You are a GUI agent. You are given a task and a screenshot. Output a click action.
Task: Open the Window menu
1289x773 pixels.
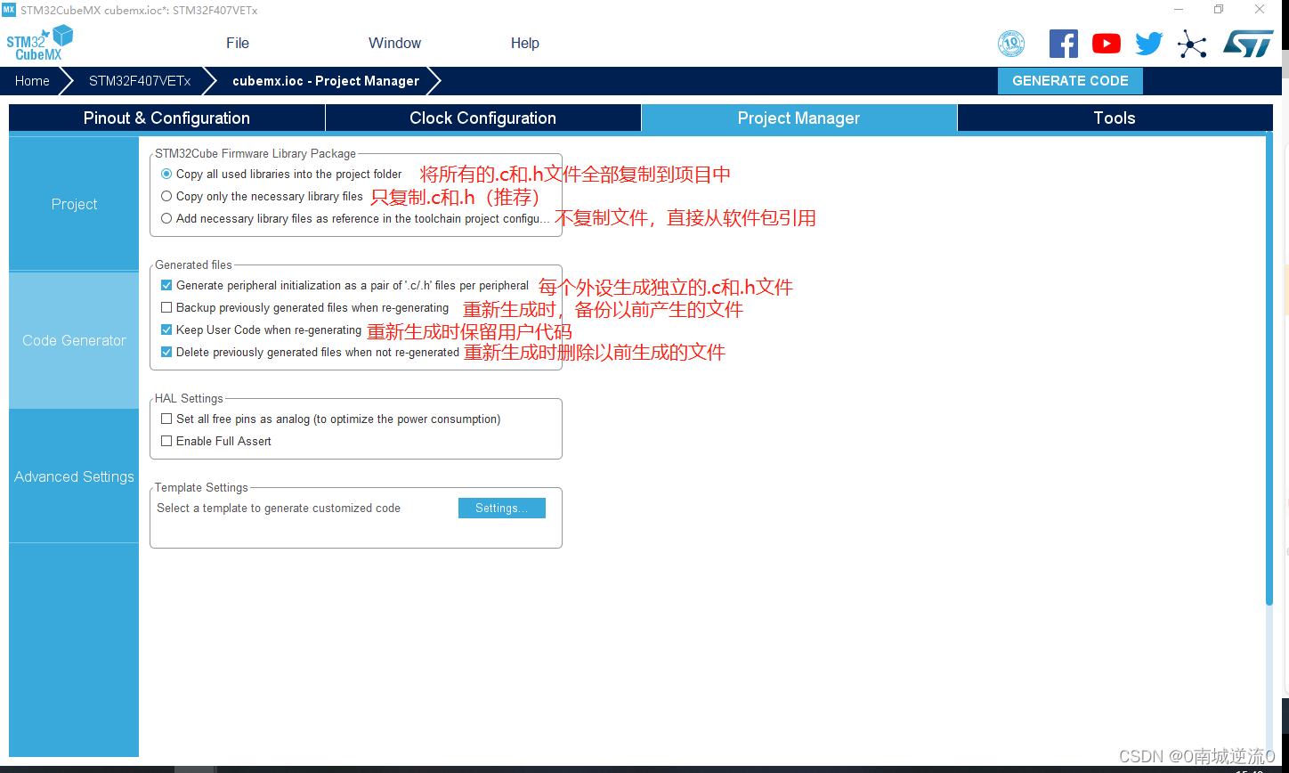click(x=394, y=43)
